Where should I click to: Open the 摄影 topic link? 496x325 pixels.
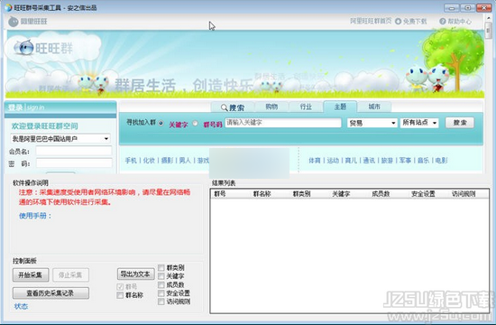tap(167, 161)
